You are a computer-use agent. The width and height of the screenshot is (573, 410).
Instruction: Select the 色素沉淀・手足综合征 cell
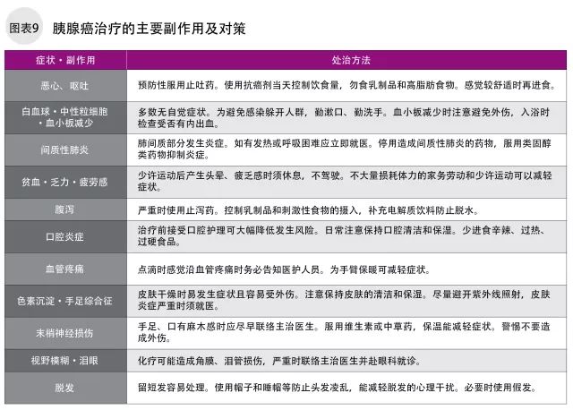pyautogui.click(x=65, y=301)
